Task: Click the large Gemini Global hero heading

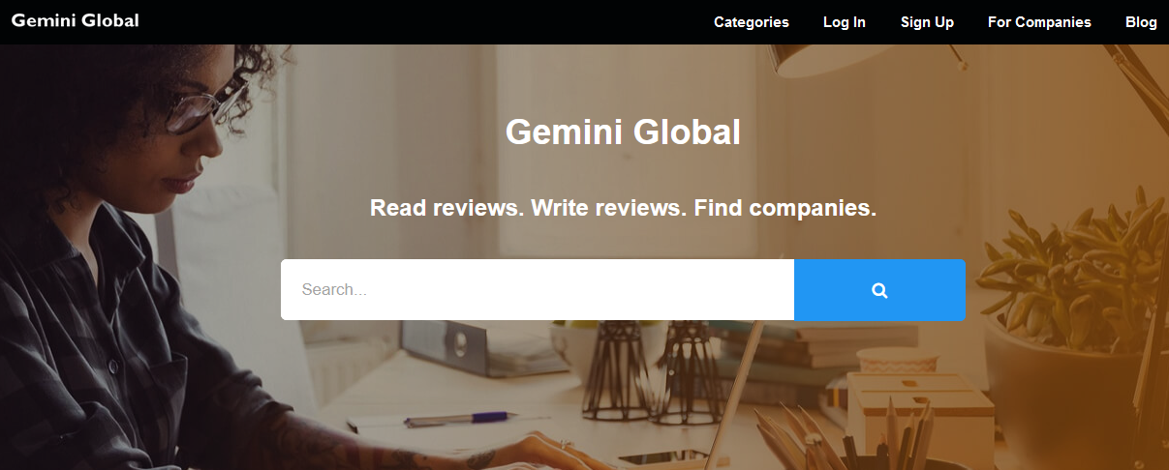Action: (623, 132)
